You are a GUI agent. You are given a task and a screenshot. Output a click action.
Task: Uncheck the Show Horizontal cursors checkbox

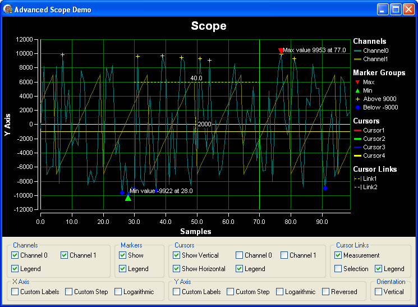coord(177,269)
